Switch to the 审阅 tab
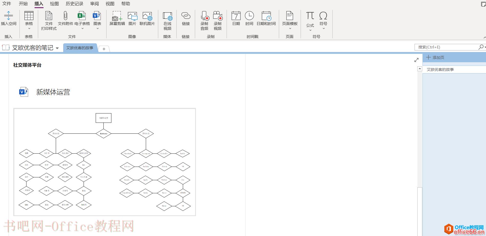 (94, 4)
